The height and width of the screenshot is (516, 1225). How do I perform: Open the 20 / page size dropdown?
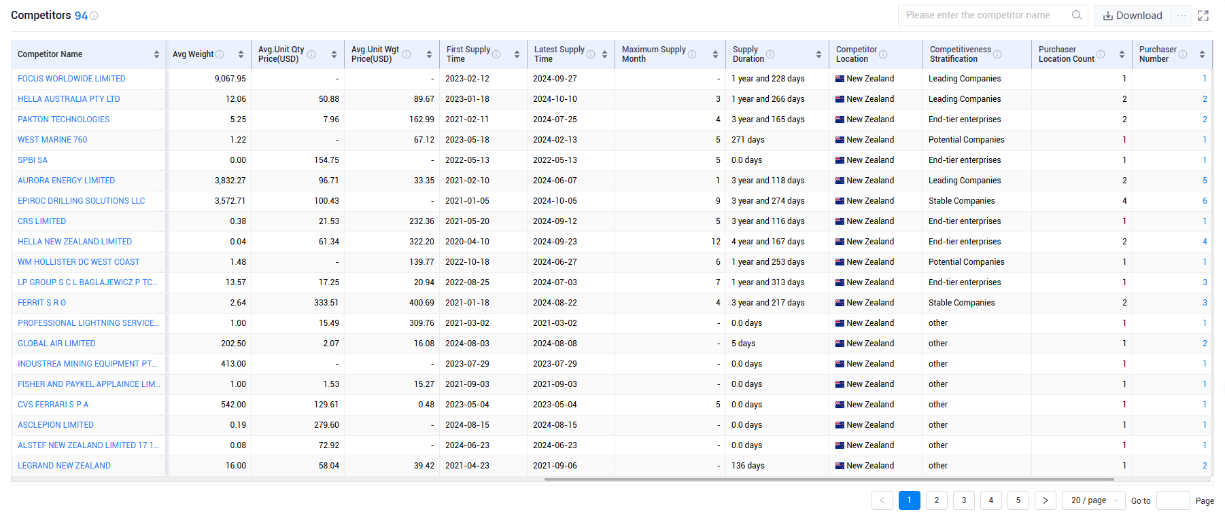(x=1094, y=500)
